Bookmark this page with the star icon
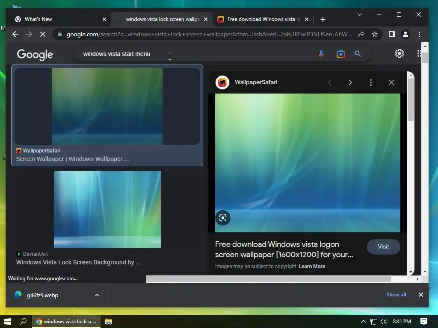The height and width of the screenshot is (328, 438). 375,34
